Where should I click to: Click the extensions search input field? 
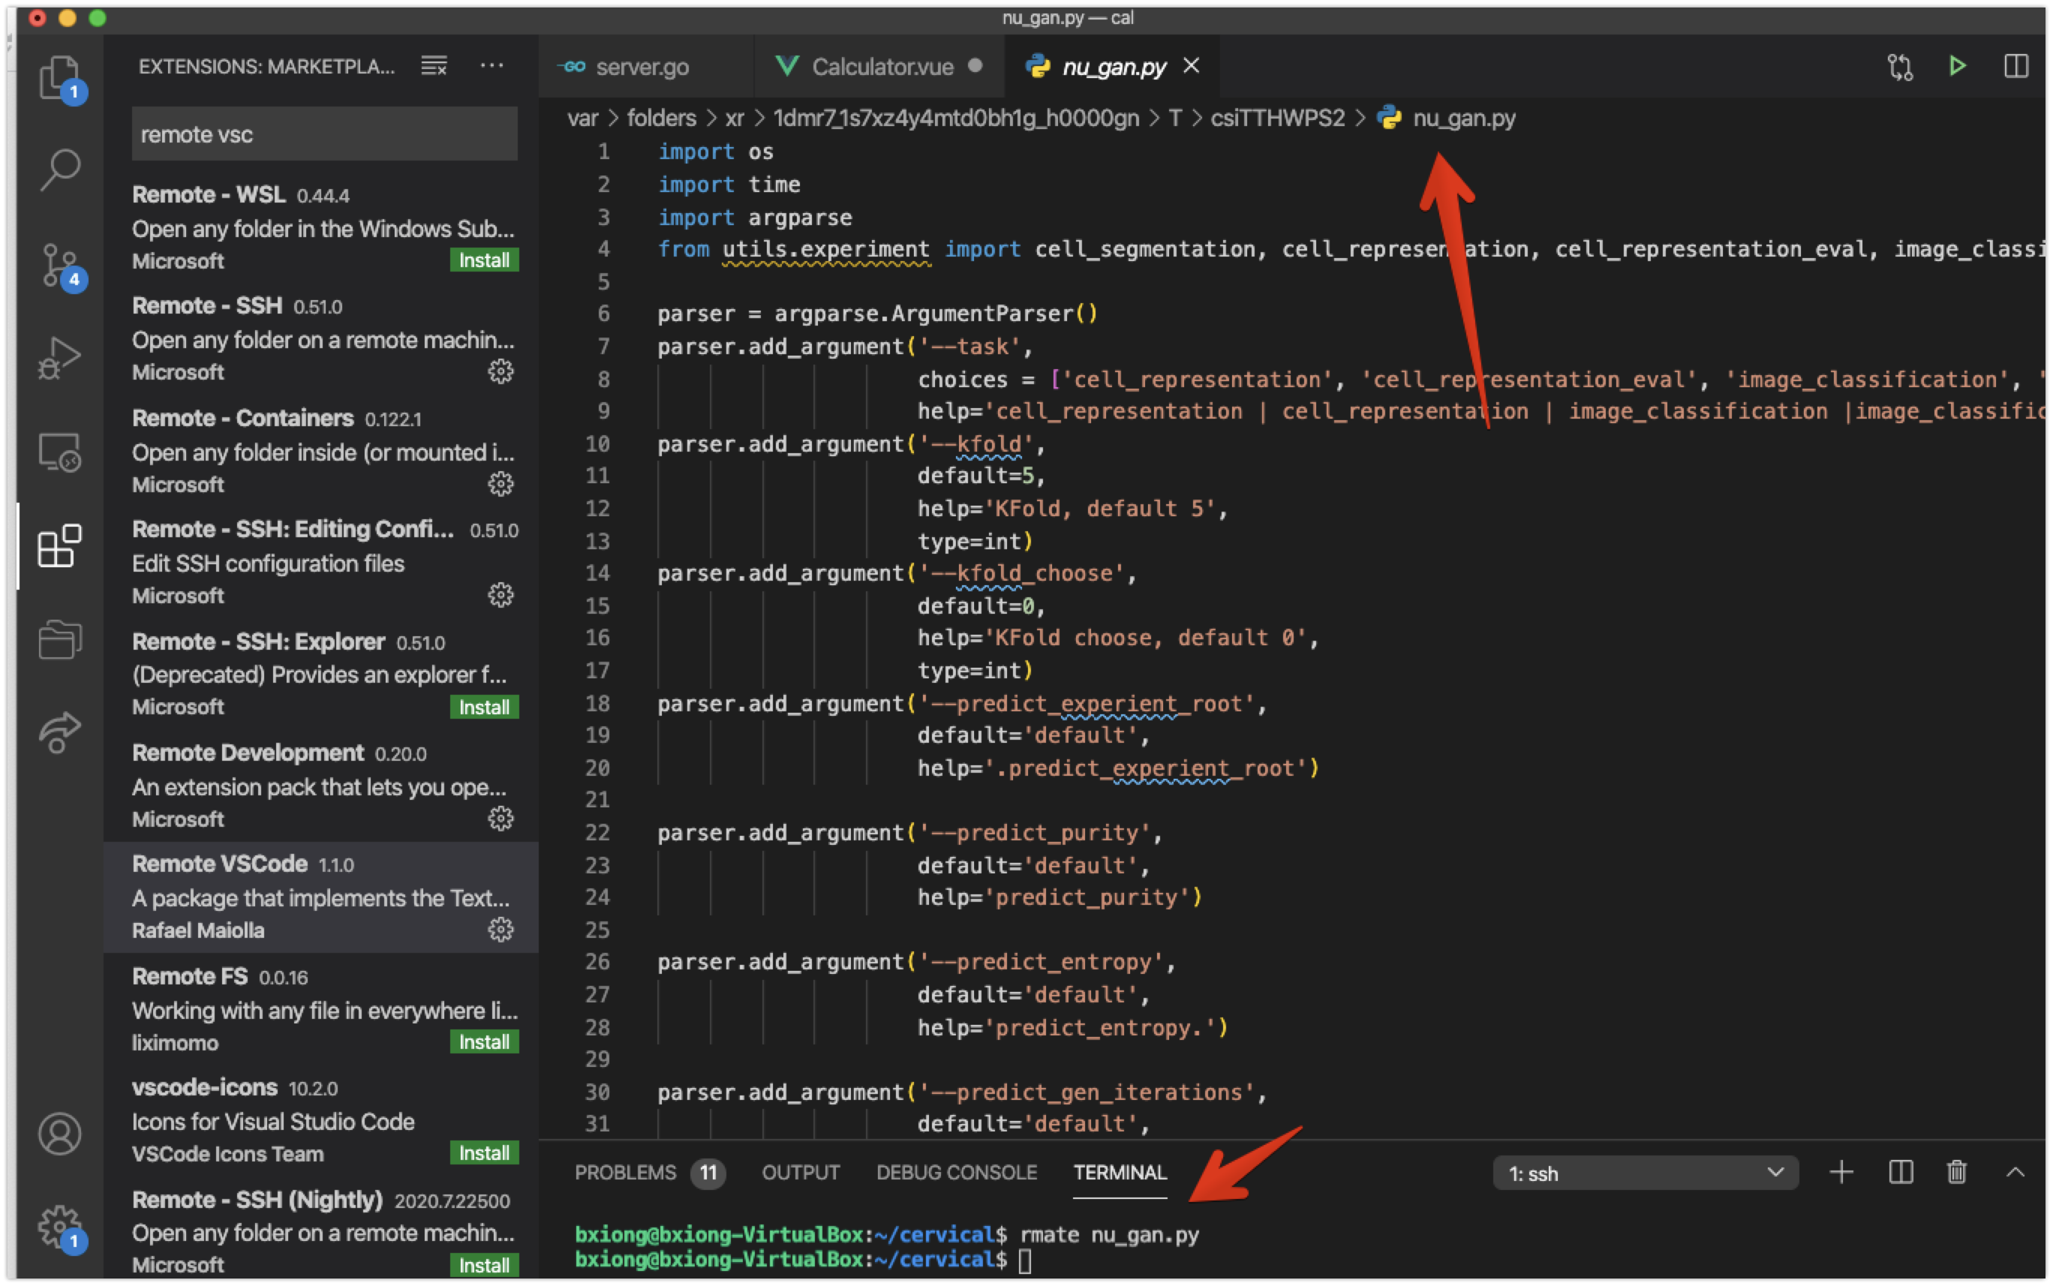click(x=324, y=134)
